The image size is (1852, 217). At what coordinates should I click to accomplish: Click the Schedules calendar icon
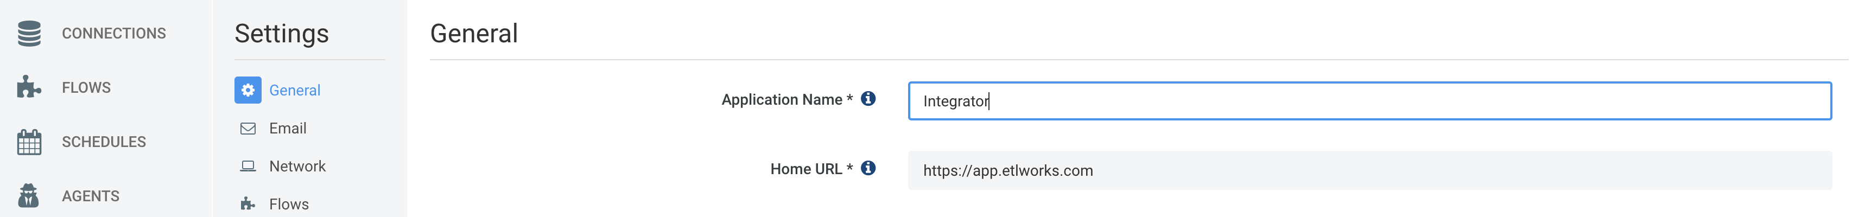pyautogui.click(x=29, y=142)
